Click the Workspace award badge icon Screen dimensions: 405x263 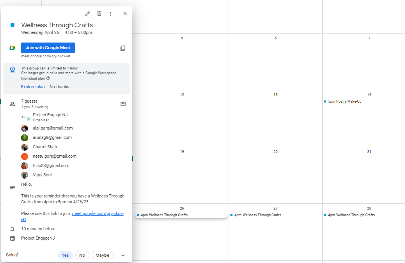pos(12,69)
